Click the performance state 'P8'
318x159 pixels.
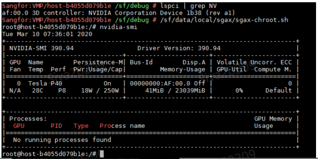coord(62,91)
